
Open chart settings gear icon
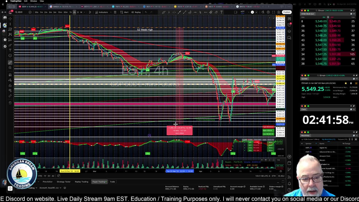coord(268,12)
